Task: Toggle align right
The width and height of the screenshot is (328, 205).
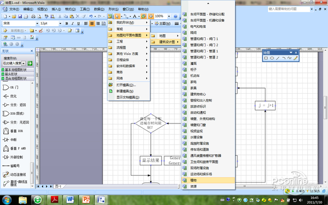Action: click(x=98, y=23)
